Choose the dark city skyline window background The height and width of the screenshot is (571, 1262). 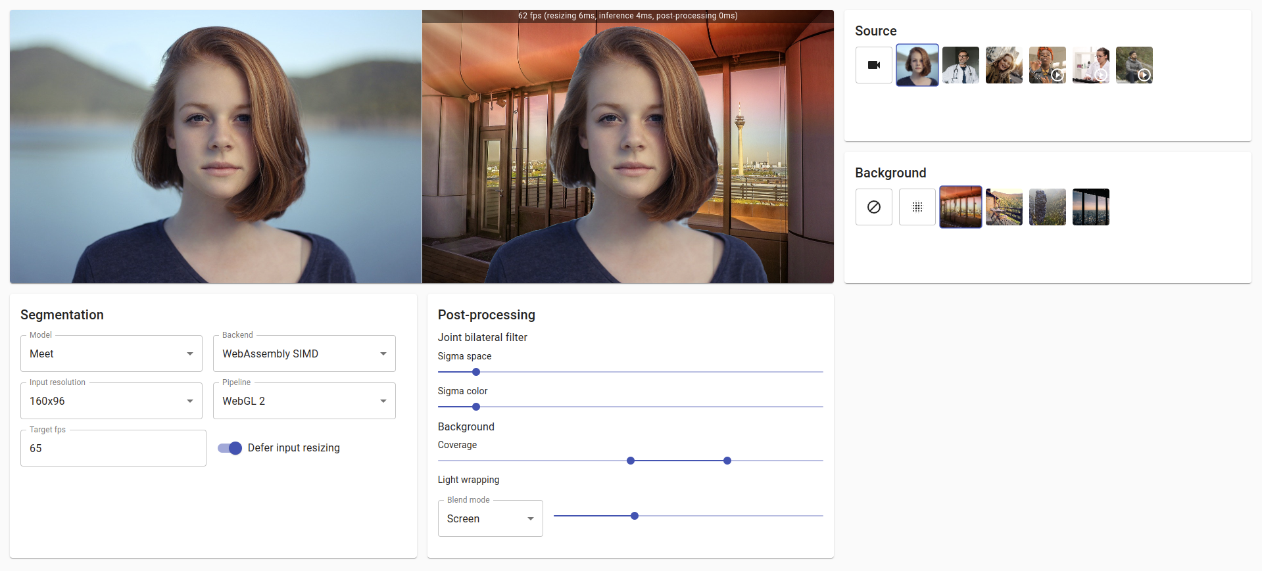tap(1091, 207)
